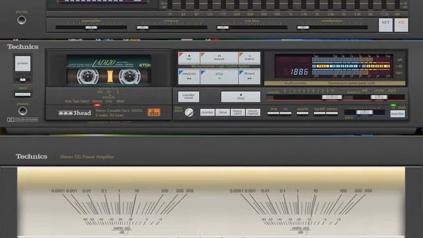Flip the amp switch
This screenshot has height=238, width=423.
[273, 113]
